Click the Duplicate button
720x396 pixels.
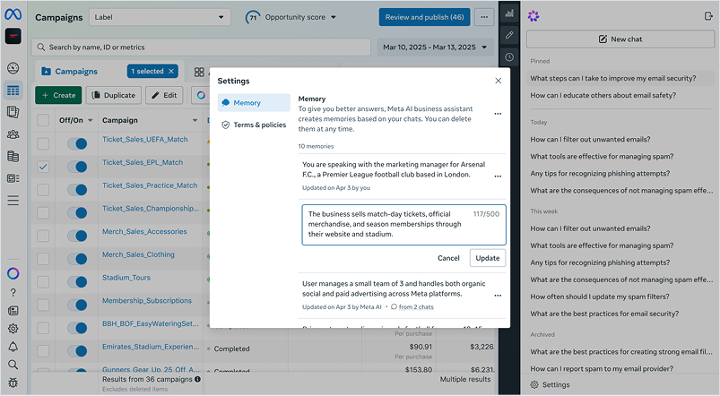113,95
